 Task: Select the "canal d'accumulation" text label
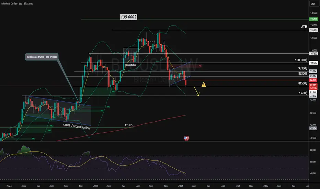(x=76, y=126)
